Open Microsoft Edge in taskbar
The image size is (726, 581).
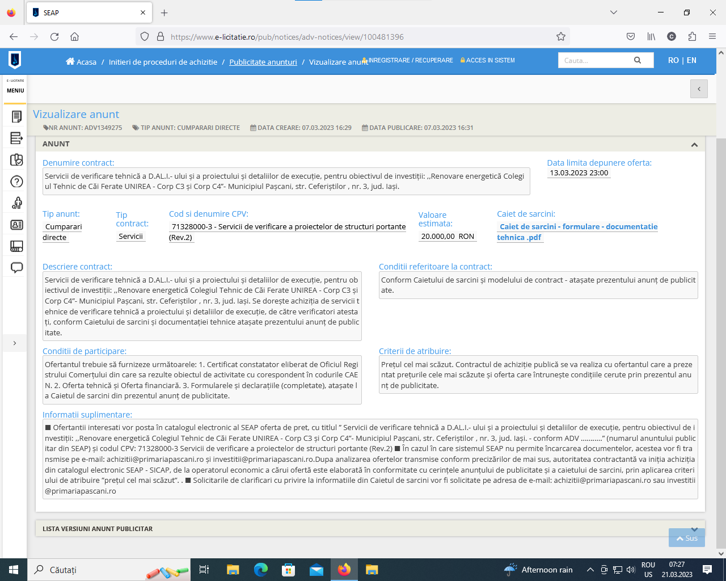[260, 570]
